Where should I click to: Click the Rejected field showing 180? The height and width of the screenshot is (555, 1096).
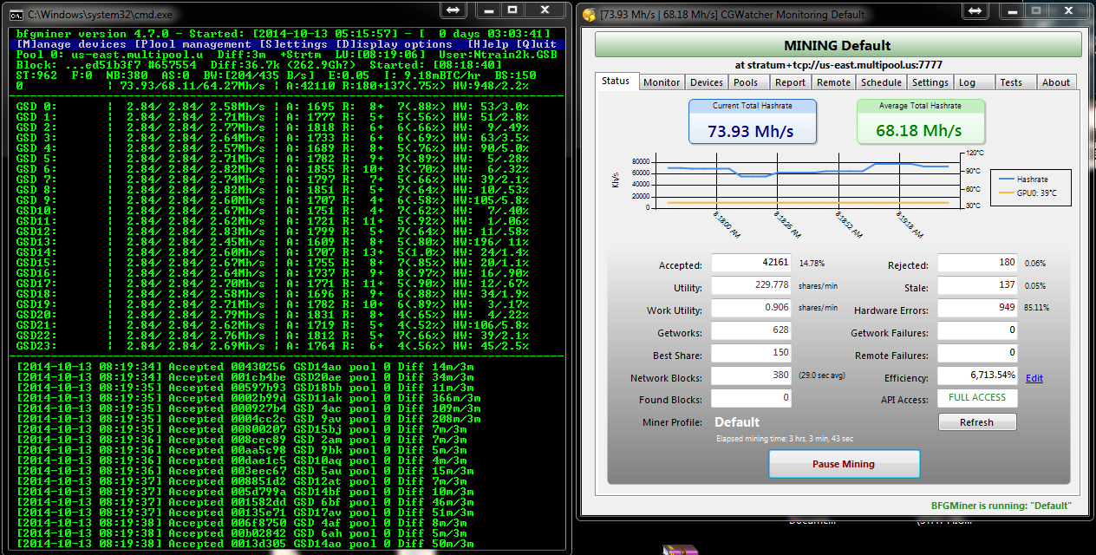(x=977, y=263)
